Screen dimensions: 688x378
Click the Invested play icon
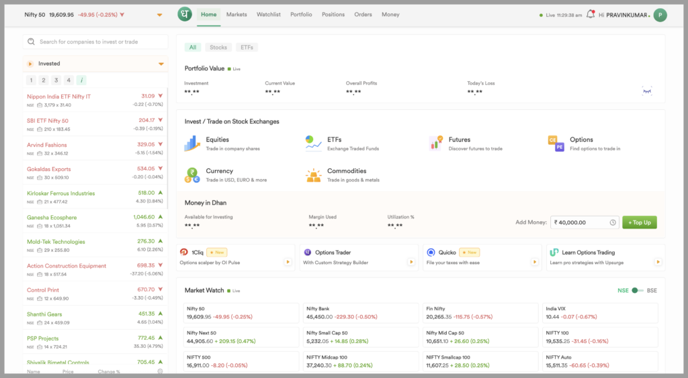30,64
